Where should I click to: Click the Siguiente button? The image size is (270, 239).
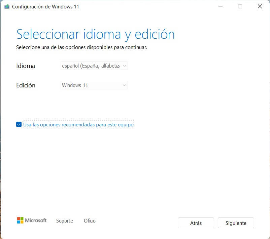pos(236,223)
